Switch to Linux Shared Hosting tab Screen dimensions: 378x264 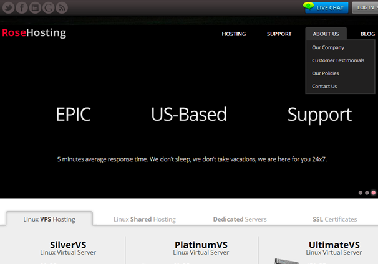click(x=145, y=219)
